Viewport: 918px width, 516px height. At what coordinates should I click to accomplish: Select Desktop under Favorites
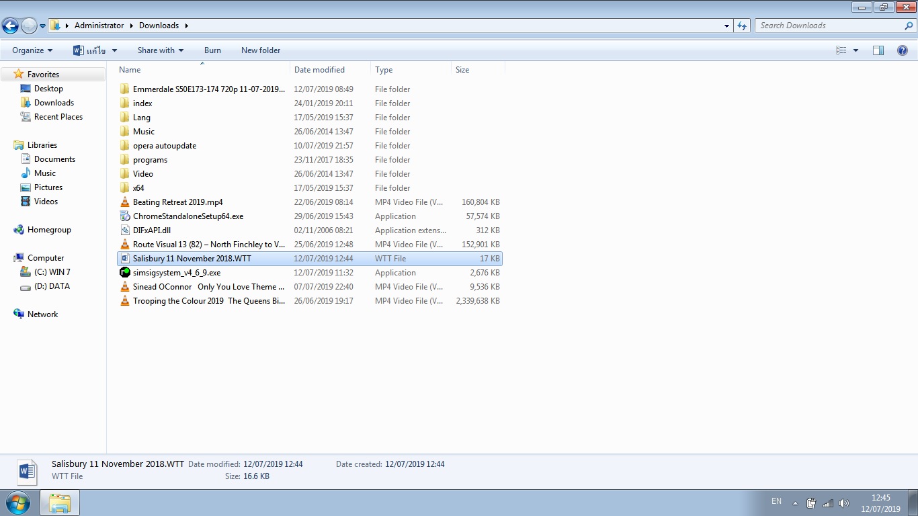48,89
